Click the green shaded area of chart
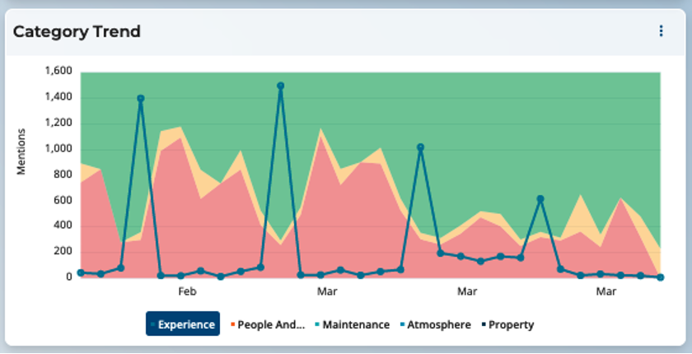This screenshot has width=692, height=354. (x=494, y=123)
